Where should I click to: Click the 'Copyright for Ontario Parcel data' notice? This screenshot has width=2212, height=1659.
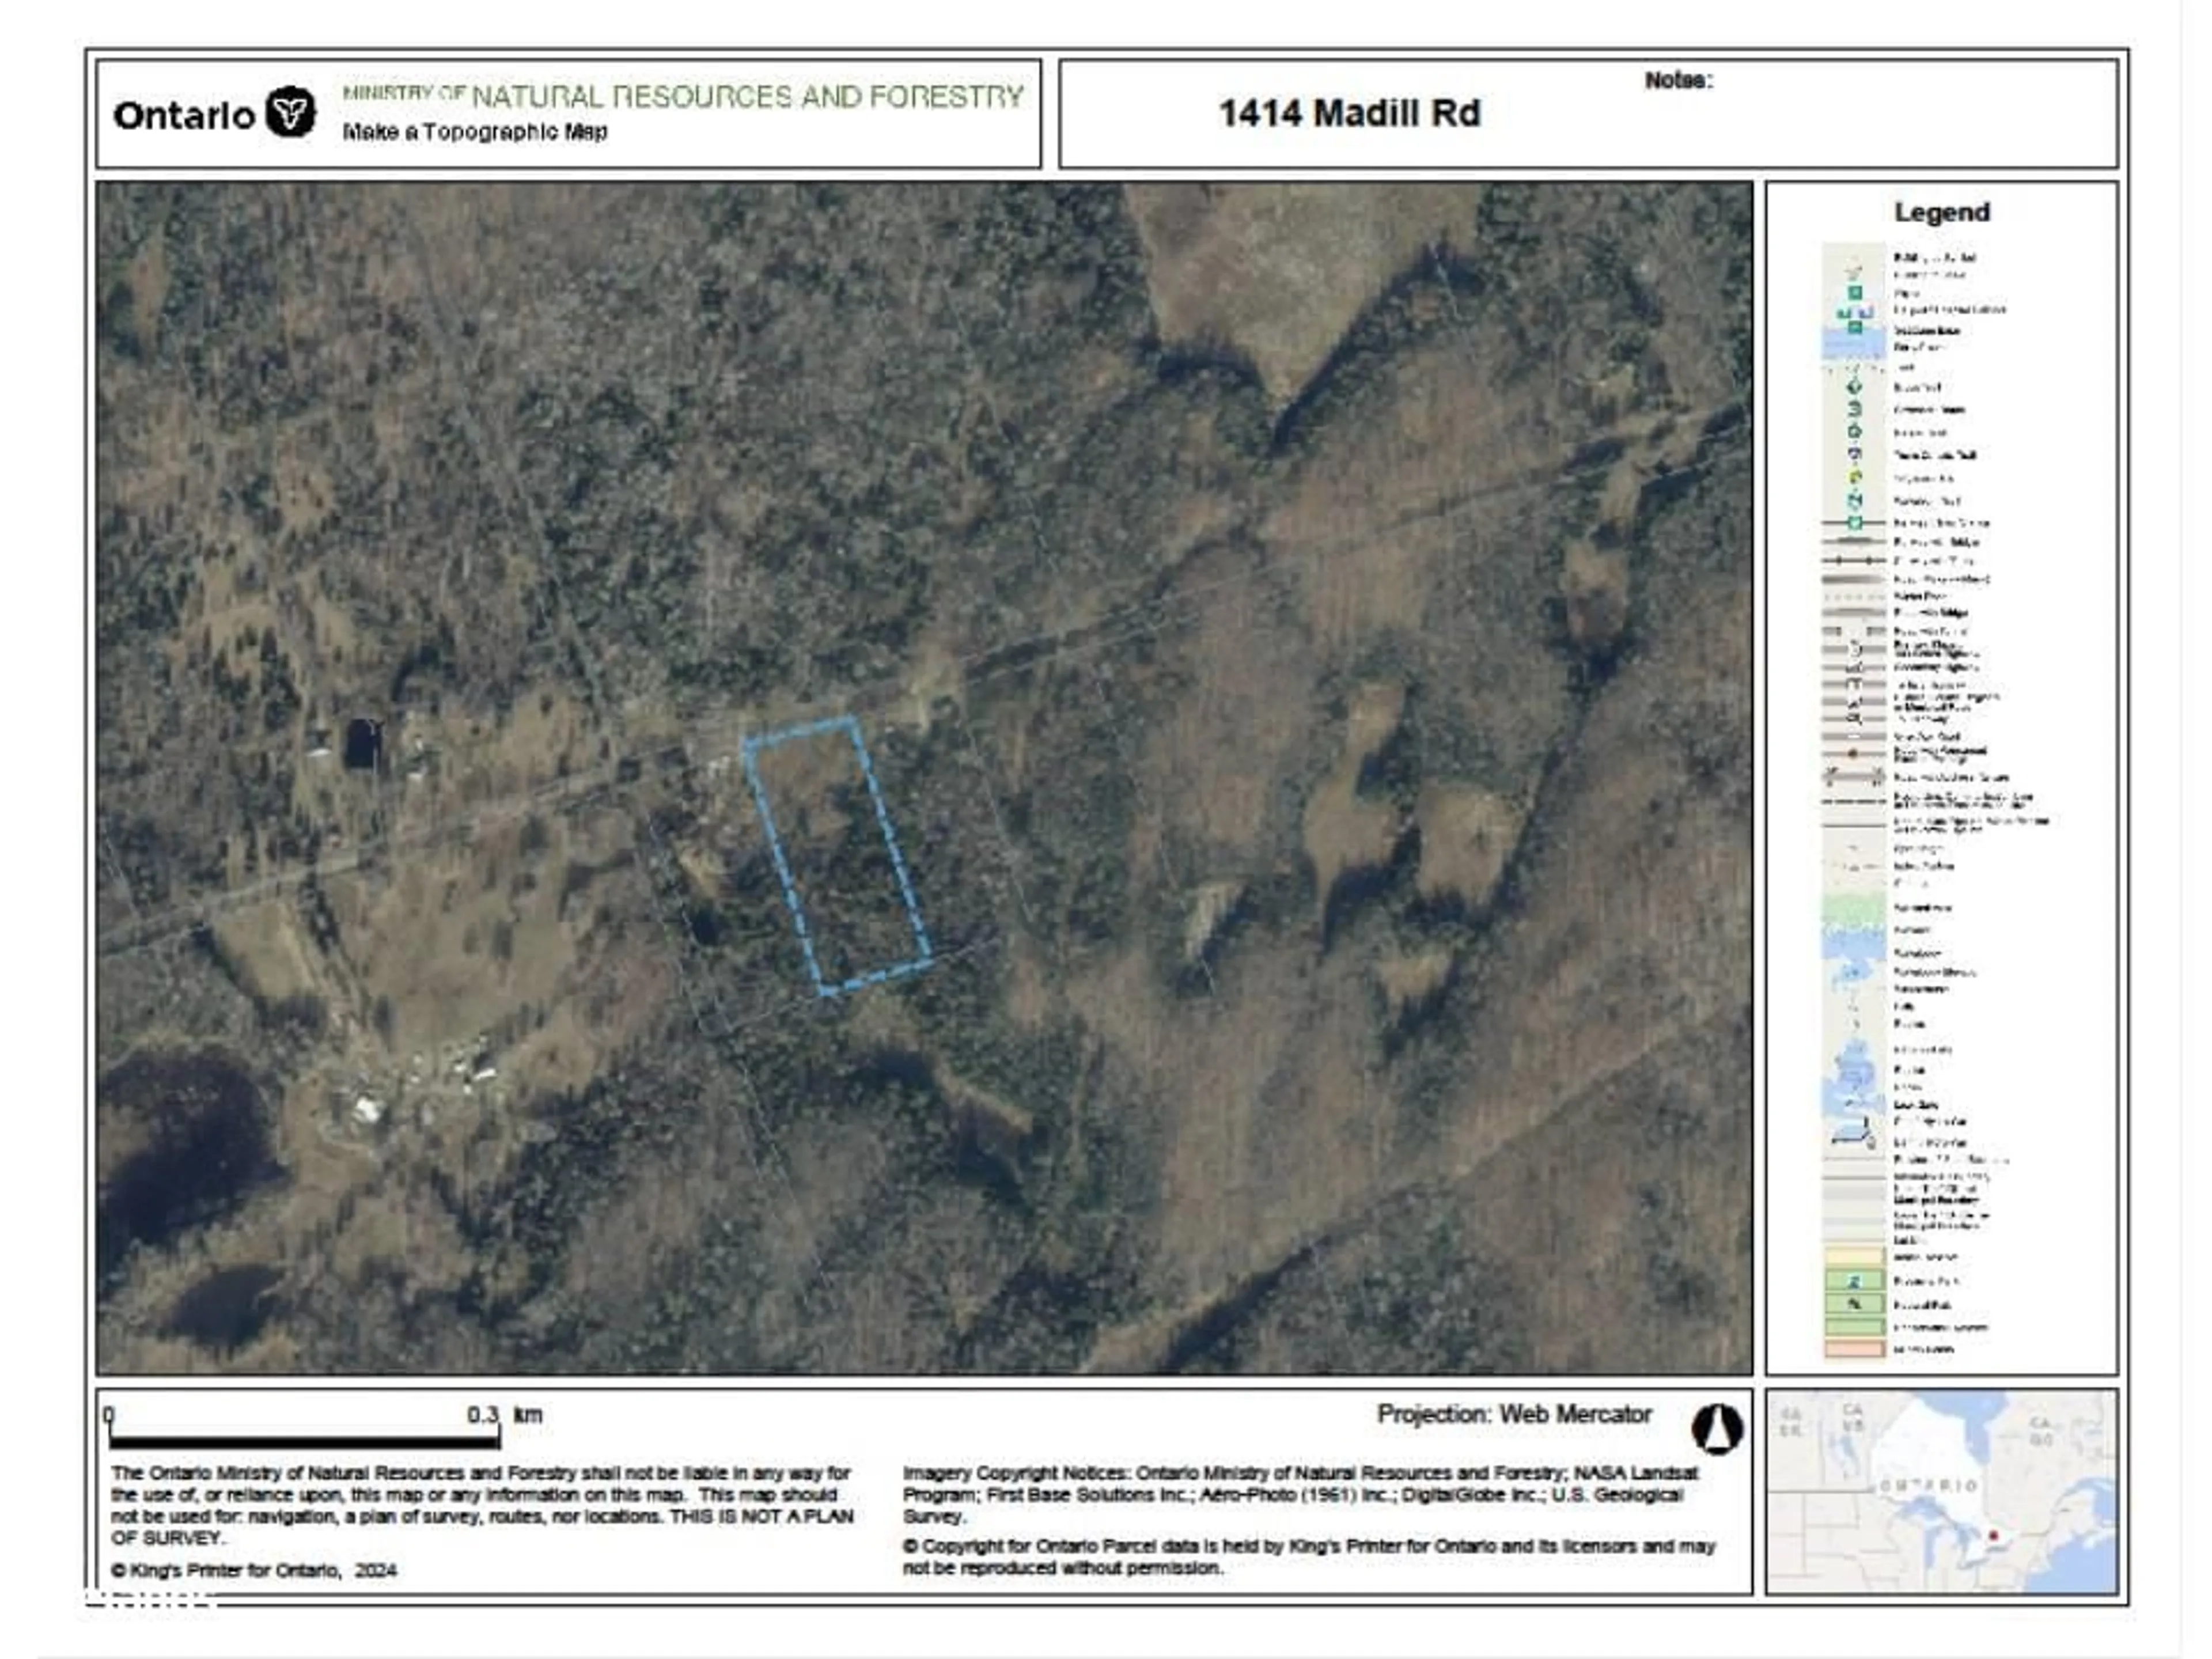point(1309,1557)
